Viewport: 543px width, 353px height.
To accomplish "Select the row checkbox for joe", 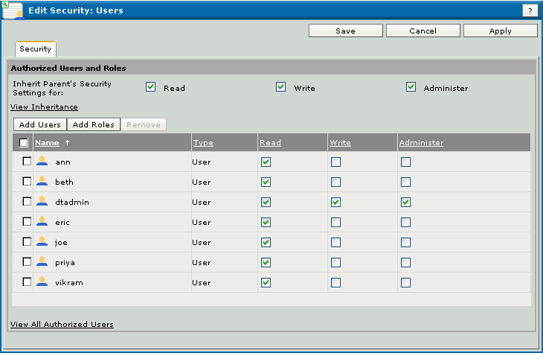I will [27, 242].
